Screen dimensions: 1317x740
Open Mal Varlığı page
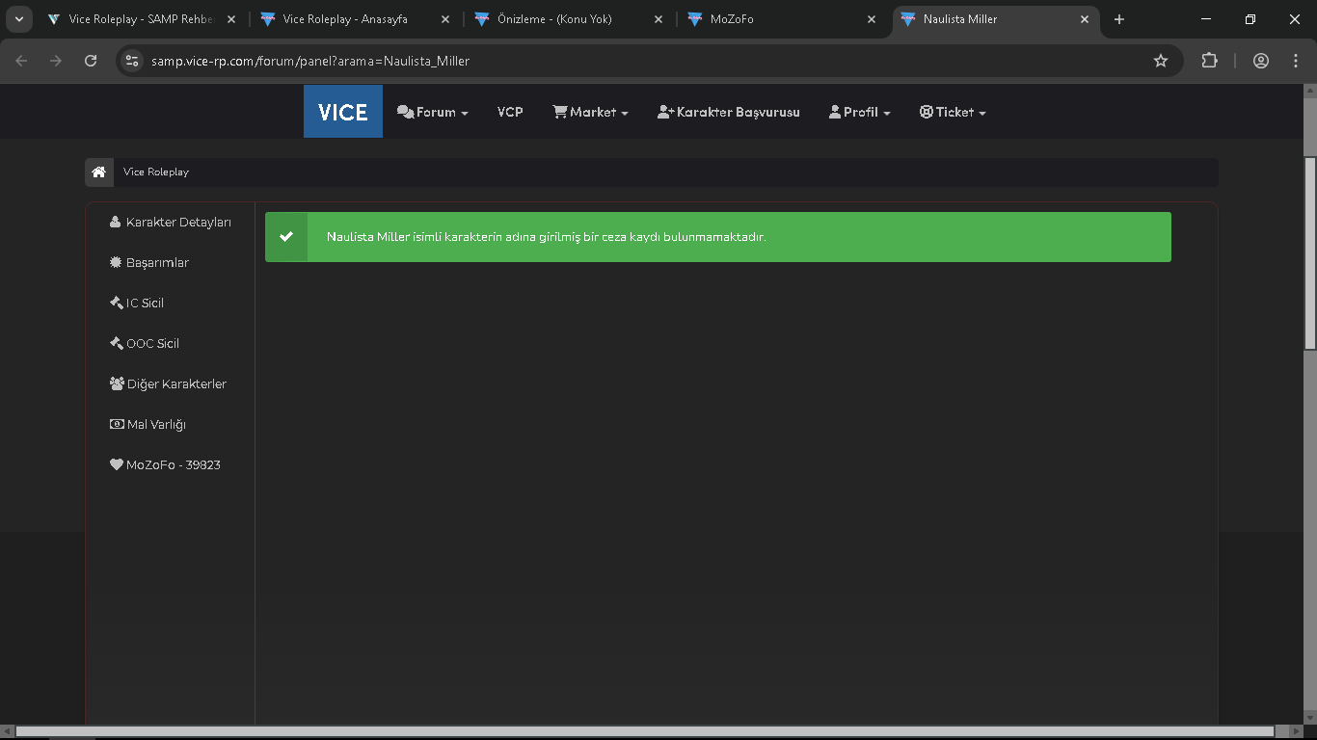click(148, 425)
